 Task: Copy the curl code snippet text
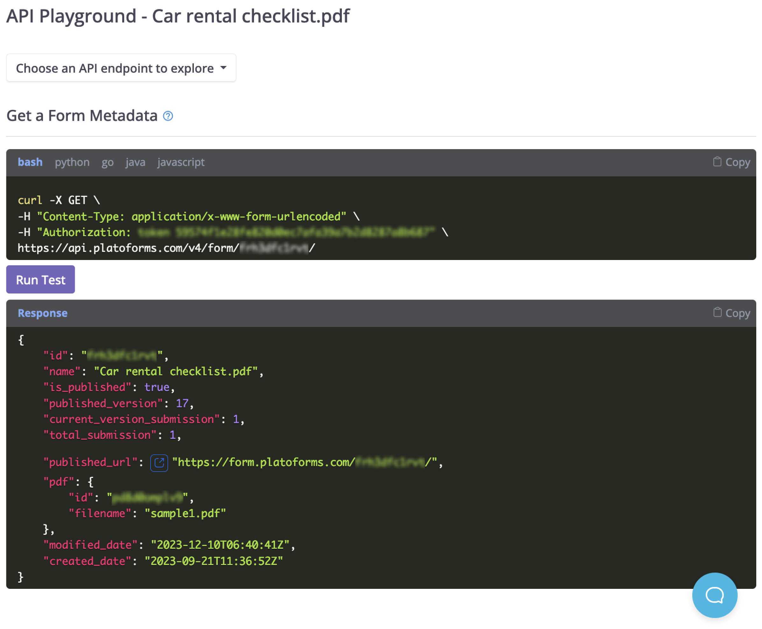(x=737, y=162)
